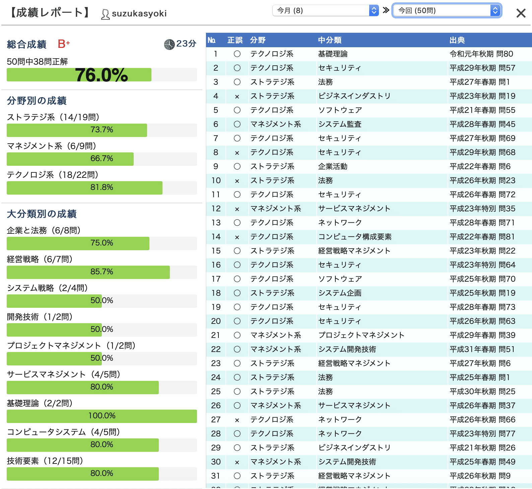Click the 企業と法務 75.0% progress bar
This screenshot has width=532, height=489.
pos(102,243)
